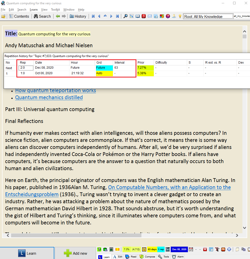
Task: Open the Help menu
Action: pos(81,10)
